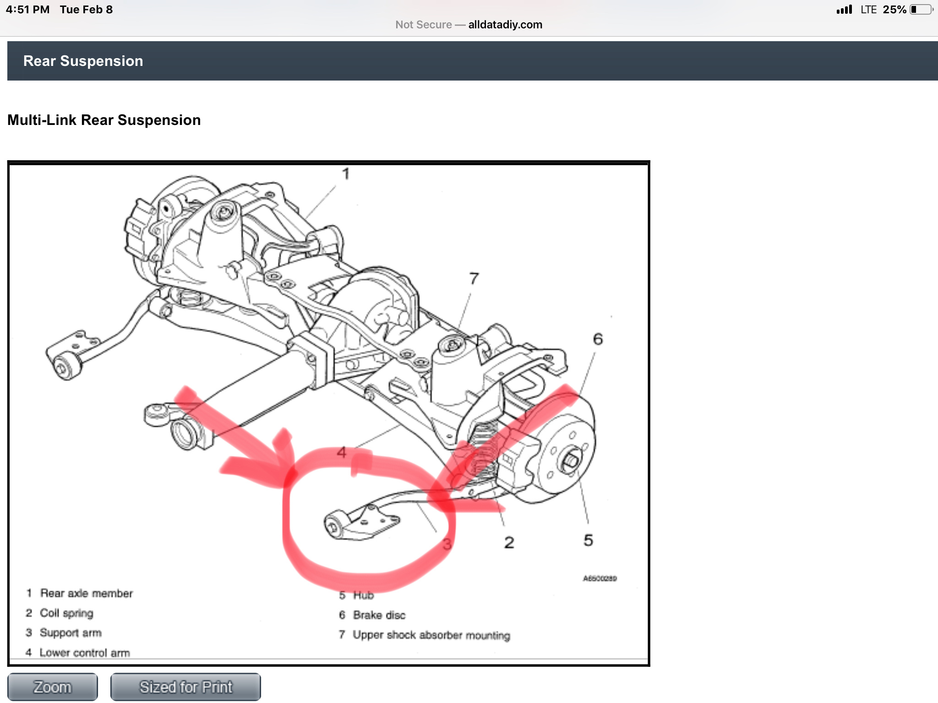Click the Multi-Link Rear Suspension heading
This screenshot has width=938, height=703.
104,120
